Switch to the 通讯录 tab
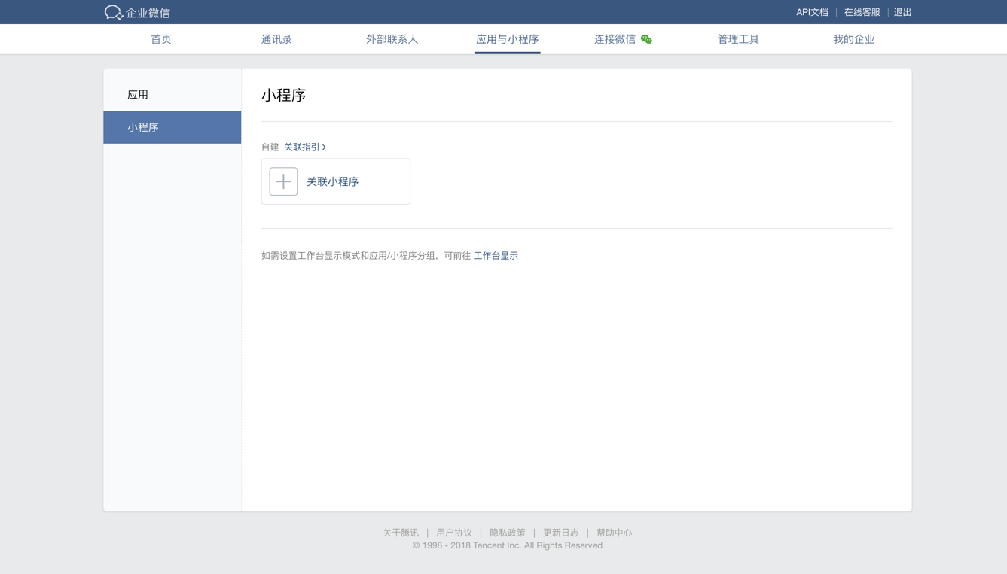 (276, 38)
